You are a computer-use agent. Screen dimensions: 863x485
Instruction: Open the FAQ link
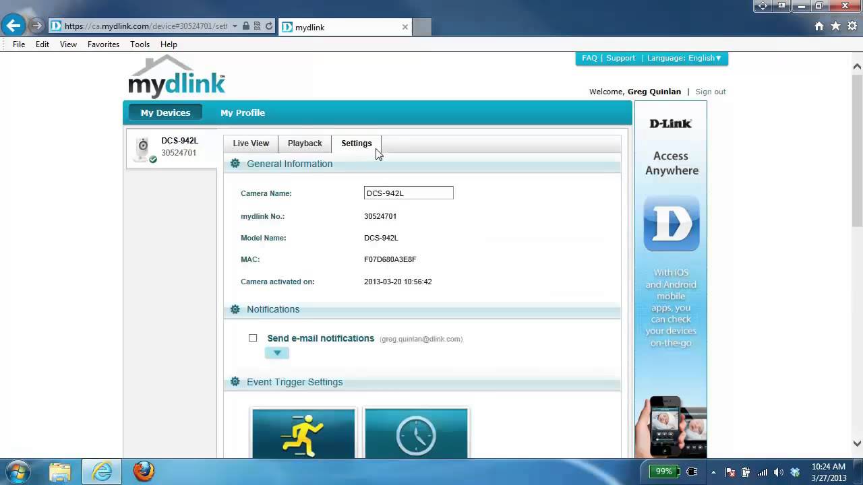tap(589, 58)
